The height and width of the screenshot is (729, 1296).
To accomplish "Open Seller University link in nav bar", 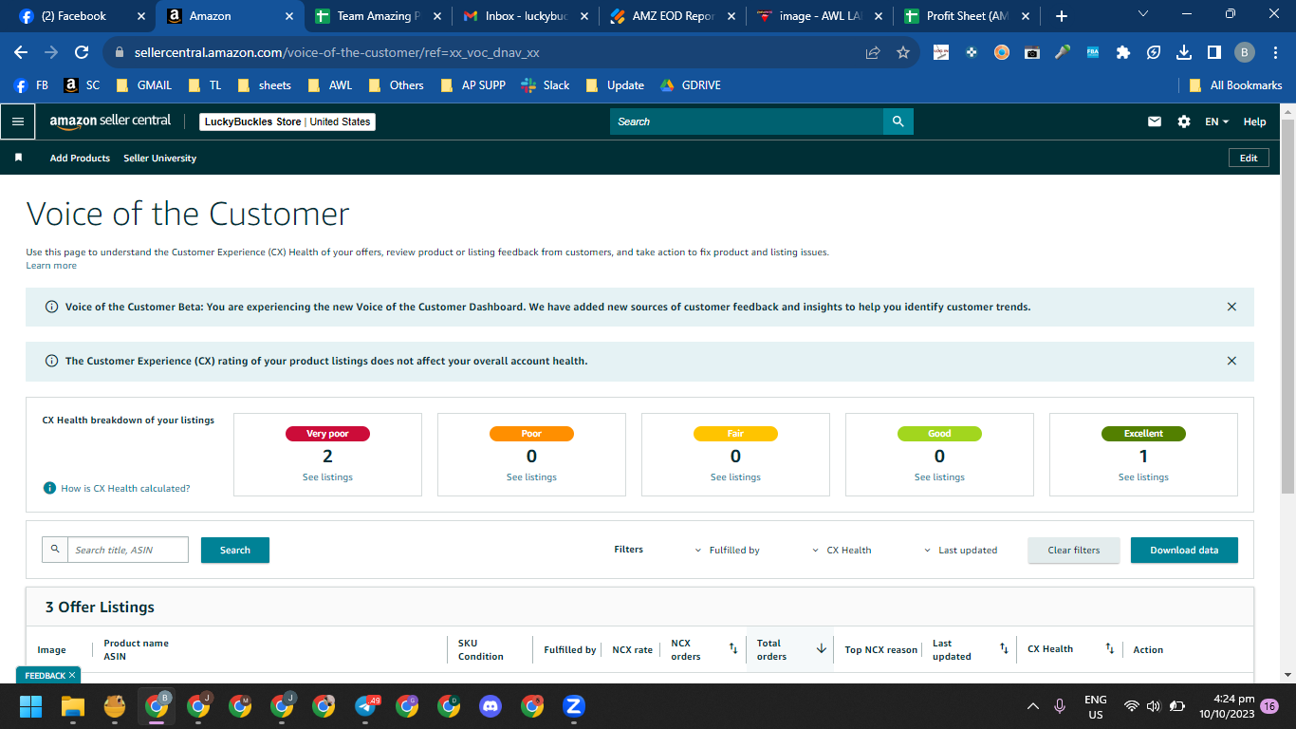I will (159, 158).
